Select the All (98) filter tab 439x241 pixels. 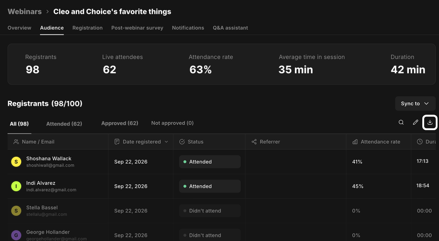[x=19, y=124]
